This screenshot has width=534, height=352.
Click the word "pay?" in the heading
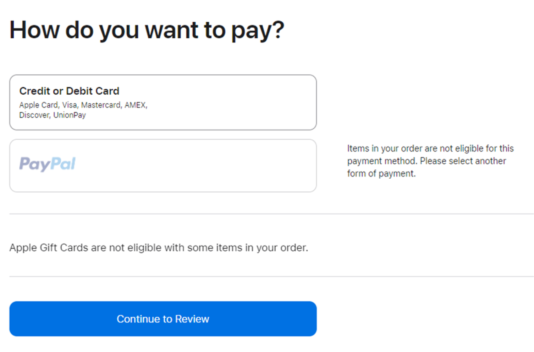258,31
